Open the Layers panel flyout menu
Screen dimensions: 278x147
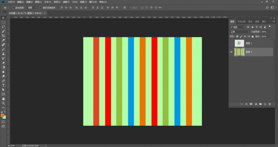pyautogui.click(x=274, y=22)
